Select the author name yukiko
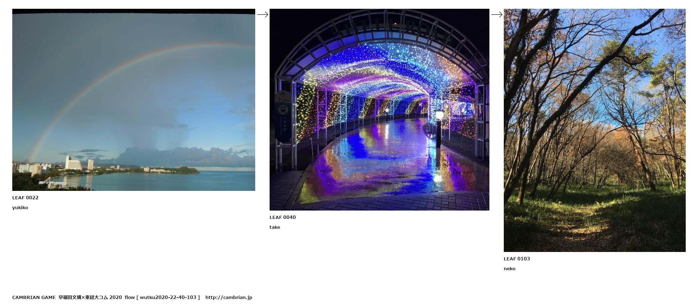 tap(20, 207)
